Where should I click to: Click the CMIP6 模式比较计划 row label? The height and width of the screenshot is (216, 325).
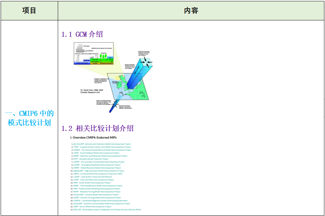pyautogui.click(x=29, y=118)
